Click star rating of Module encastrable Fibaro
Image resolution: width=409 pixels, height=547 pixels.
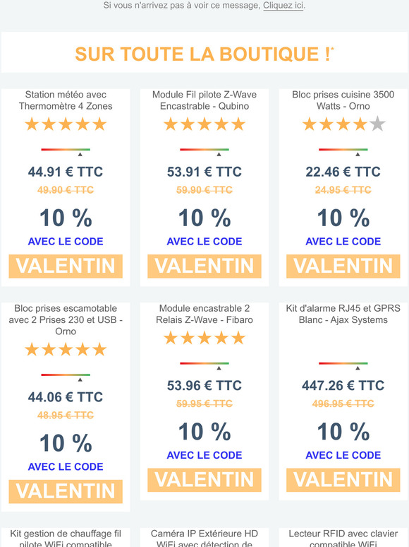coord(204,338)
